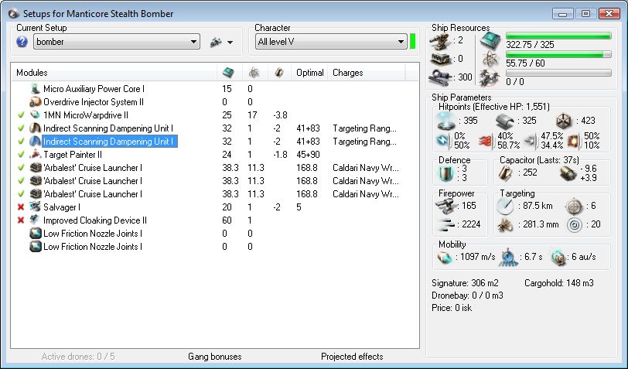
Task: Click the structure hitpoints icon showing 423
Action: [x=565, y=121]
